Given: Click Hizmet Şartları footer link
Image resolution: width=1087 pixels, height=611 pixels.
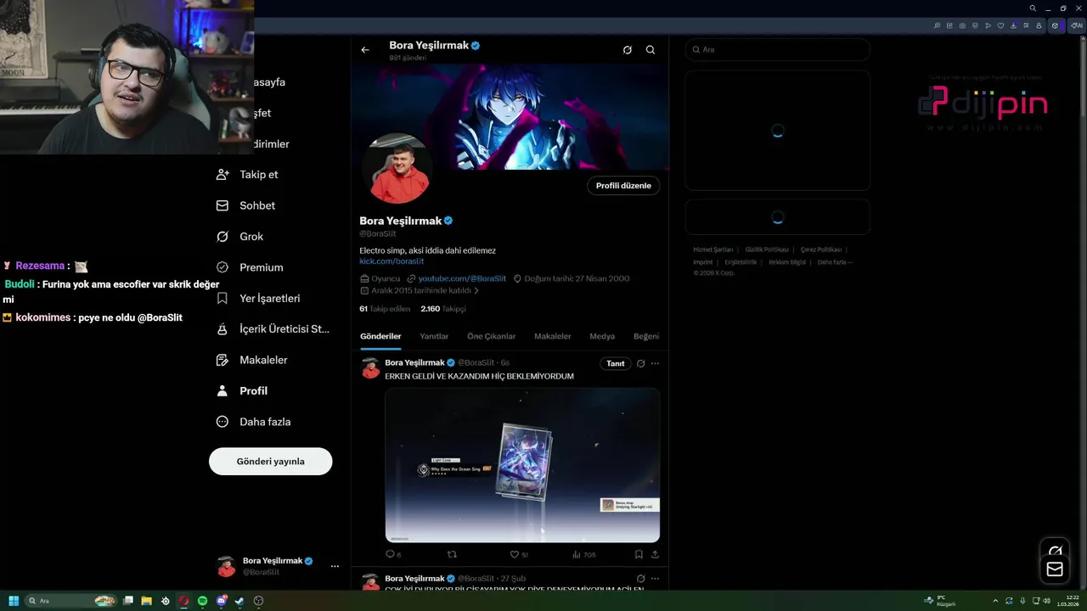Looking at the screenshot, I should pos(712,249).
